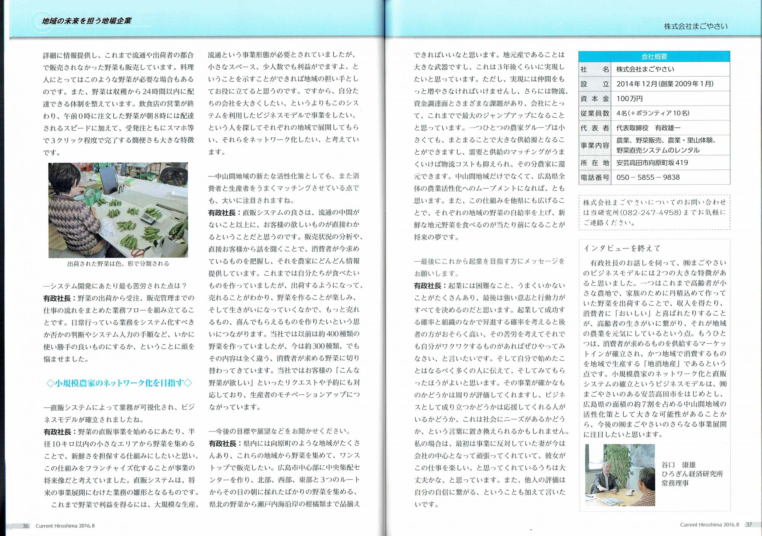This screenshot has height=536, width=762.
Task: Click the 小規模農家のネットワーク化を目指す heading
Action: click(119, 383)
